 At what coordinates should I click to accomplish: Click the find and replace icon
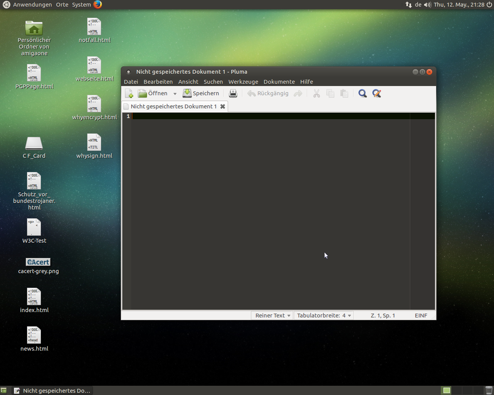pos(377,93)
